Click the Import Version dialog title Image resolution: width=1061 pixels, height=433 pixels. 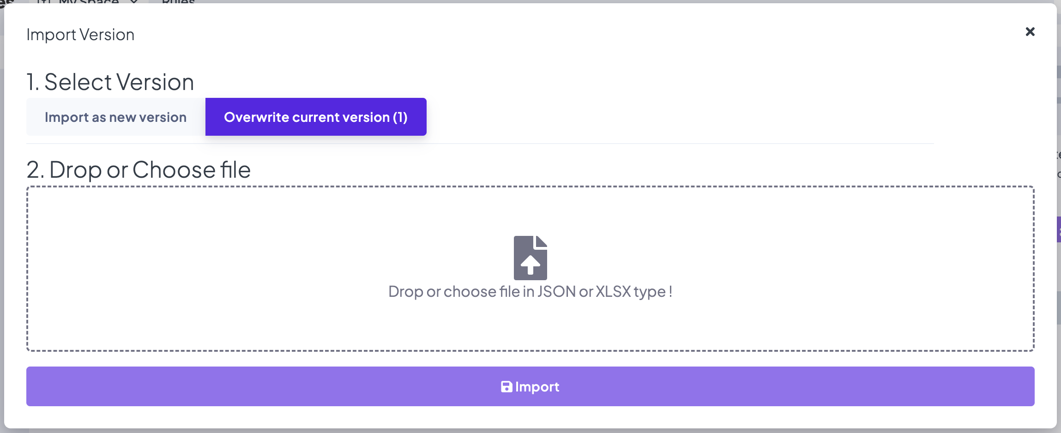pyautogui.click(x=80, y=35)
